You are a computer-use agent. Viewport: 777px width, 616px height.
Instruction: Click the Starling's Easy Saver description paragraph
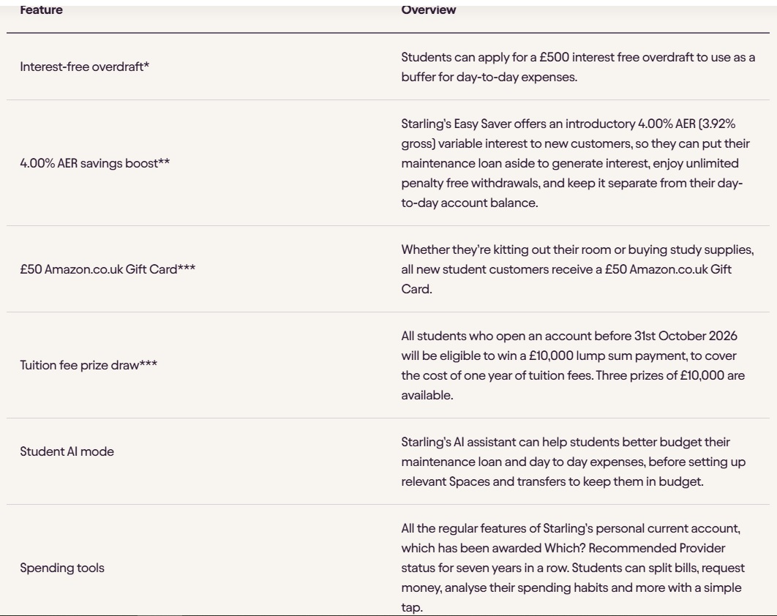coord(575,163)
